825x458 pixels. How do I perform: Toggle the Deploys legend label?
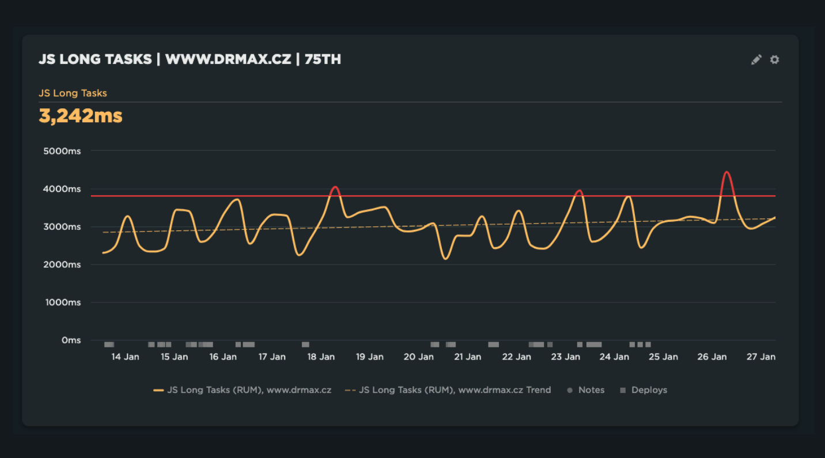649,390
